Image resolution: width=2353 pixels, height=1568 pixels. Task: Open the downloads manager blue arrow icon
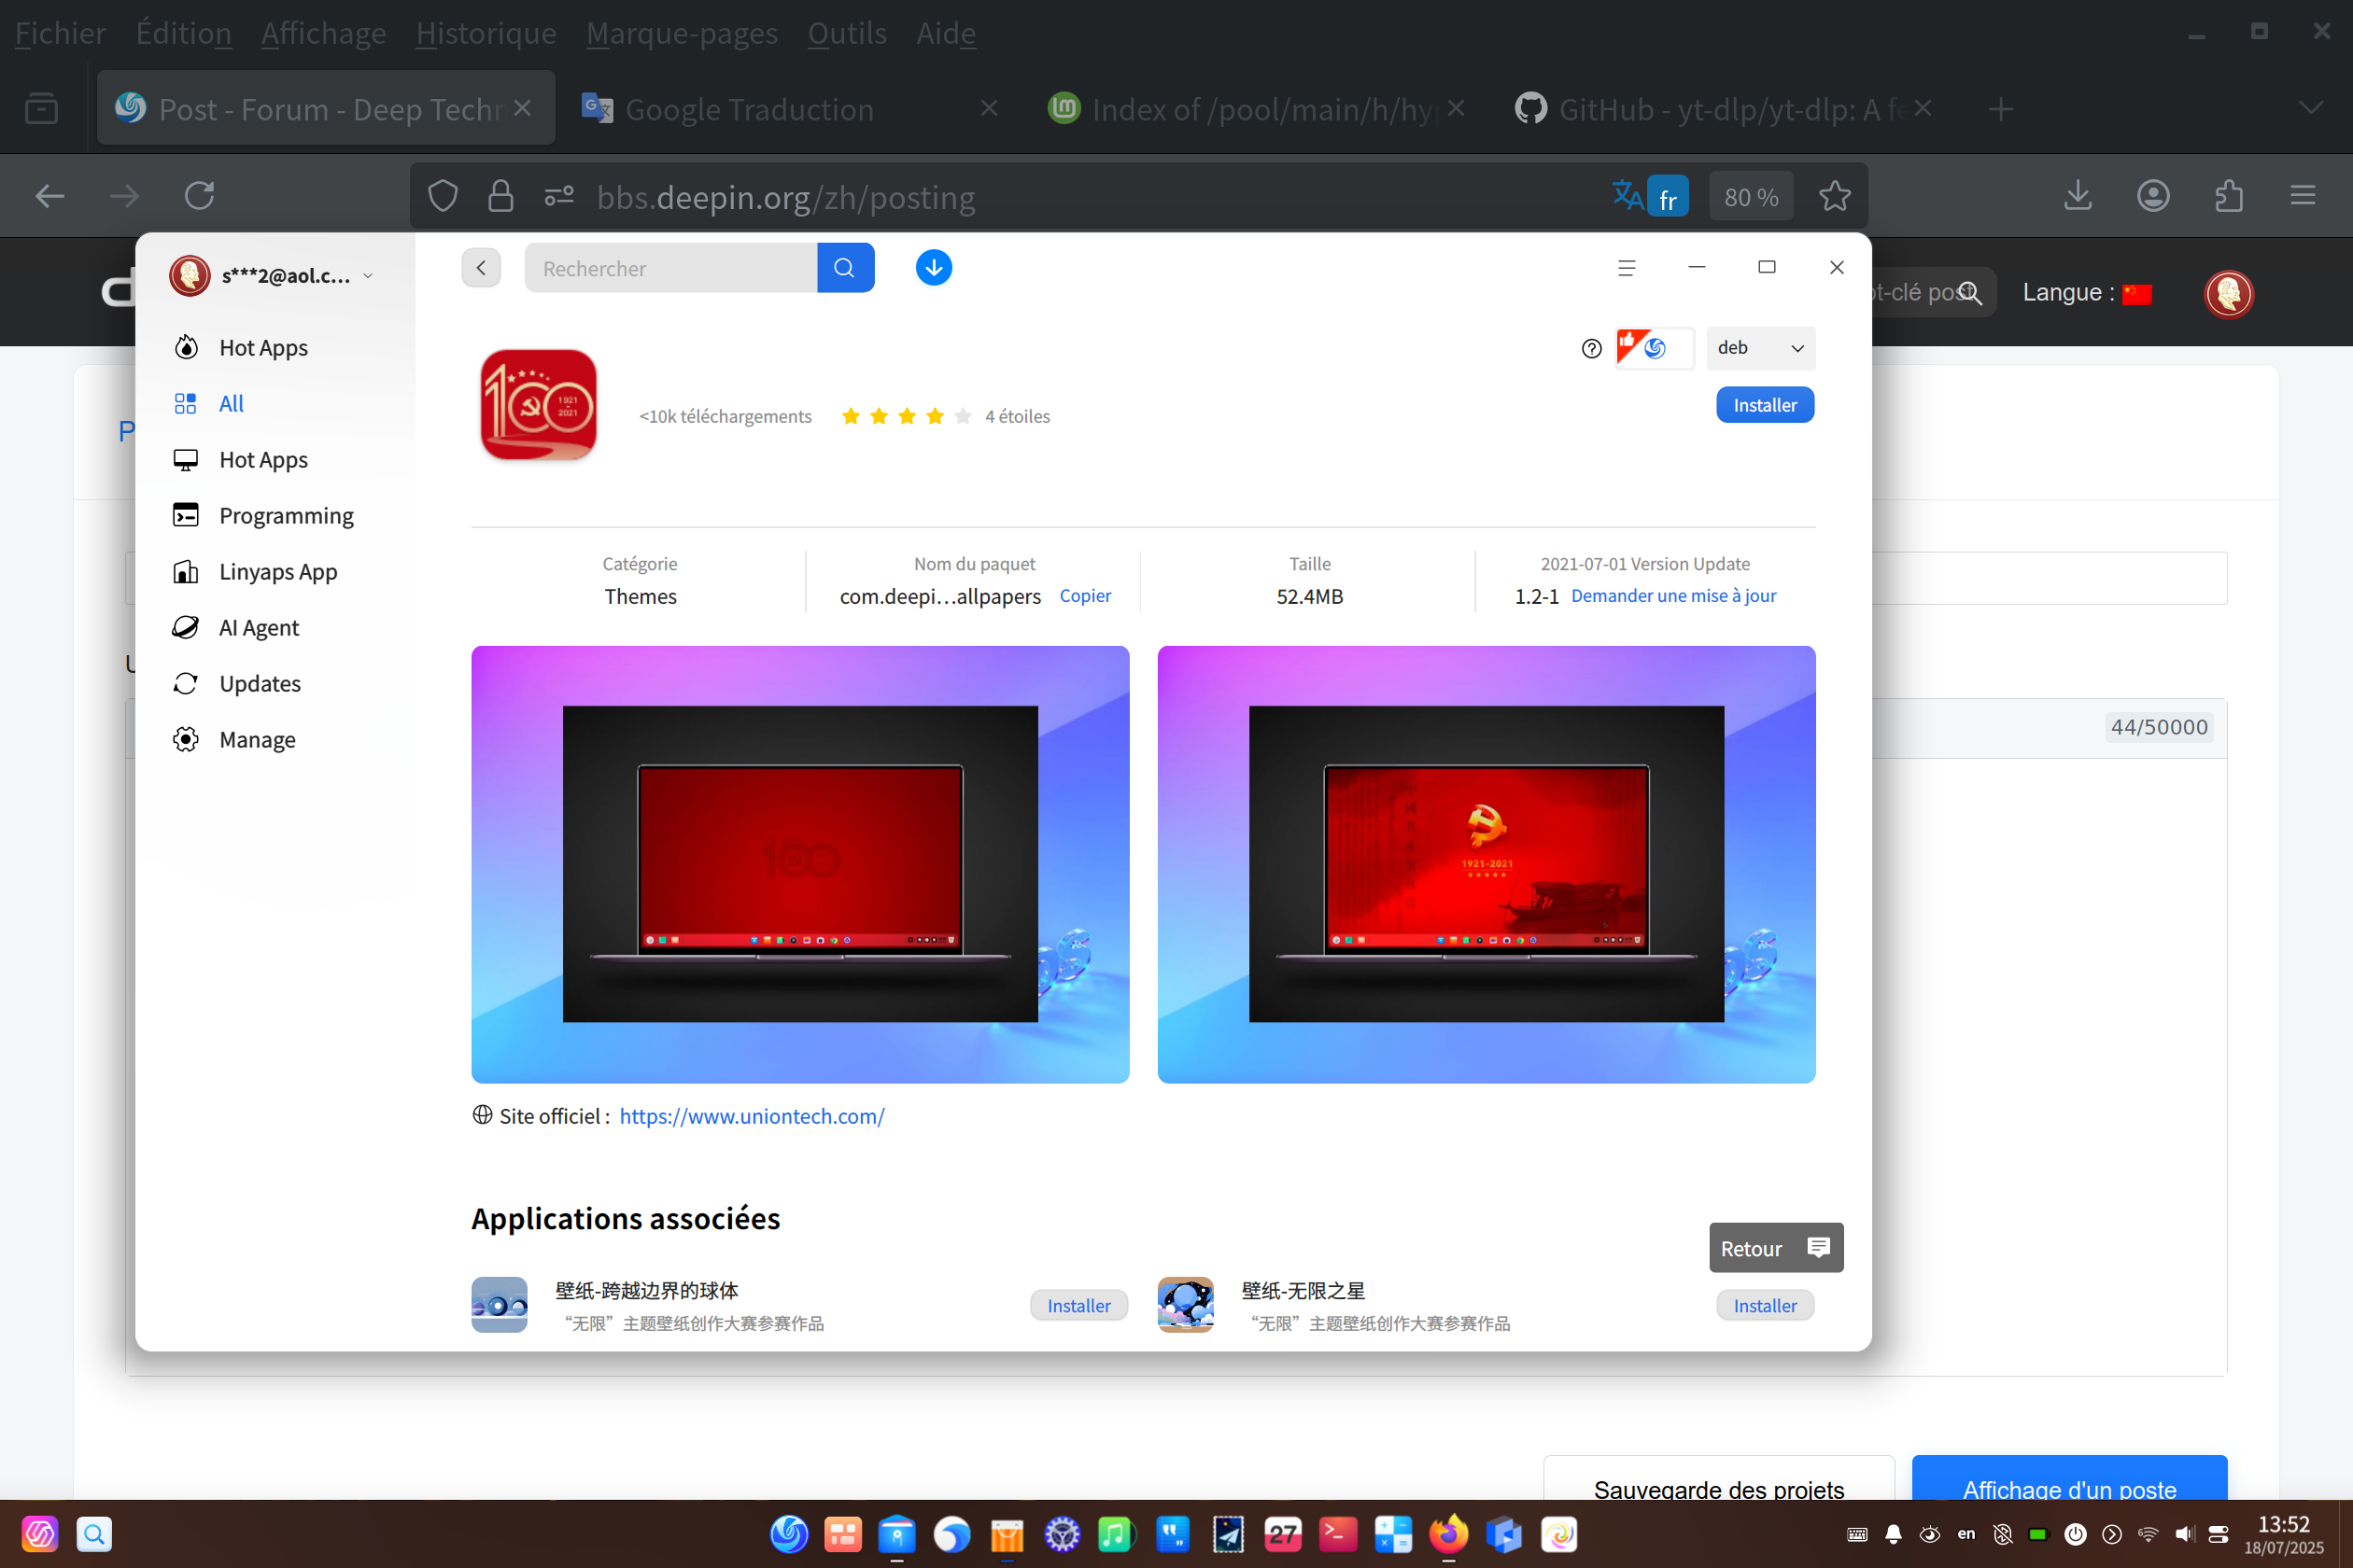point(934,268)
